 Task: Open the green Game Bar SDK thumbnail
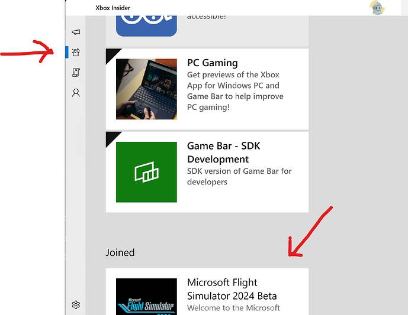click(x=146, y=172)
